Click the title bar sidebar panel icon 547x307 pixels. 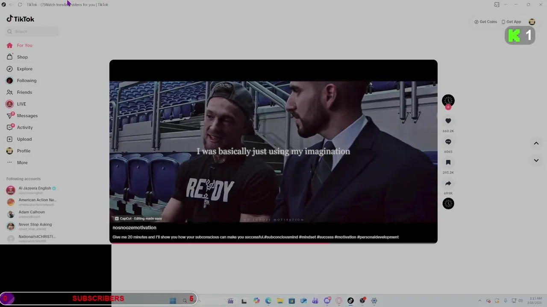point(497,5)
